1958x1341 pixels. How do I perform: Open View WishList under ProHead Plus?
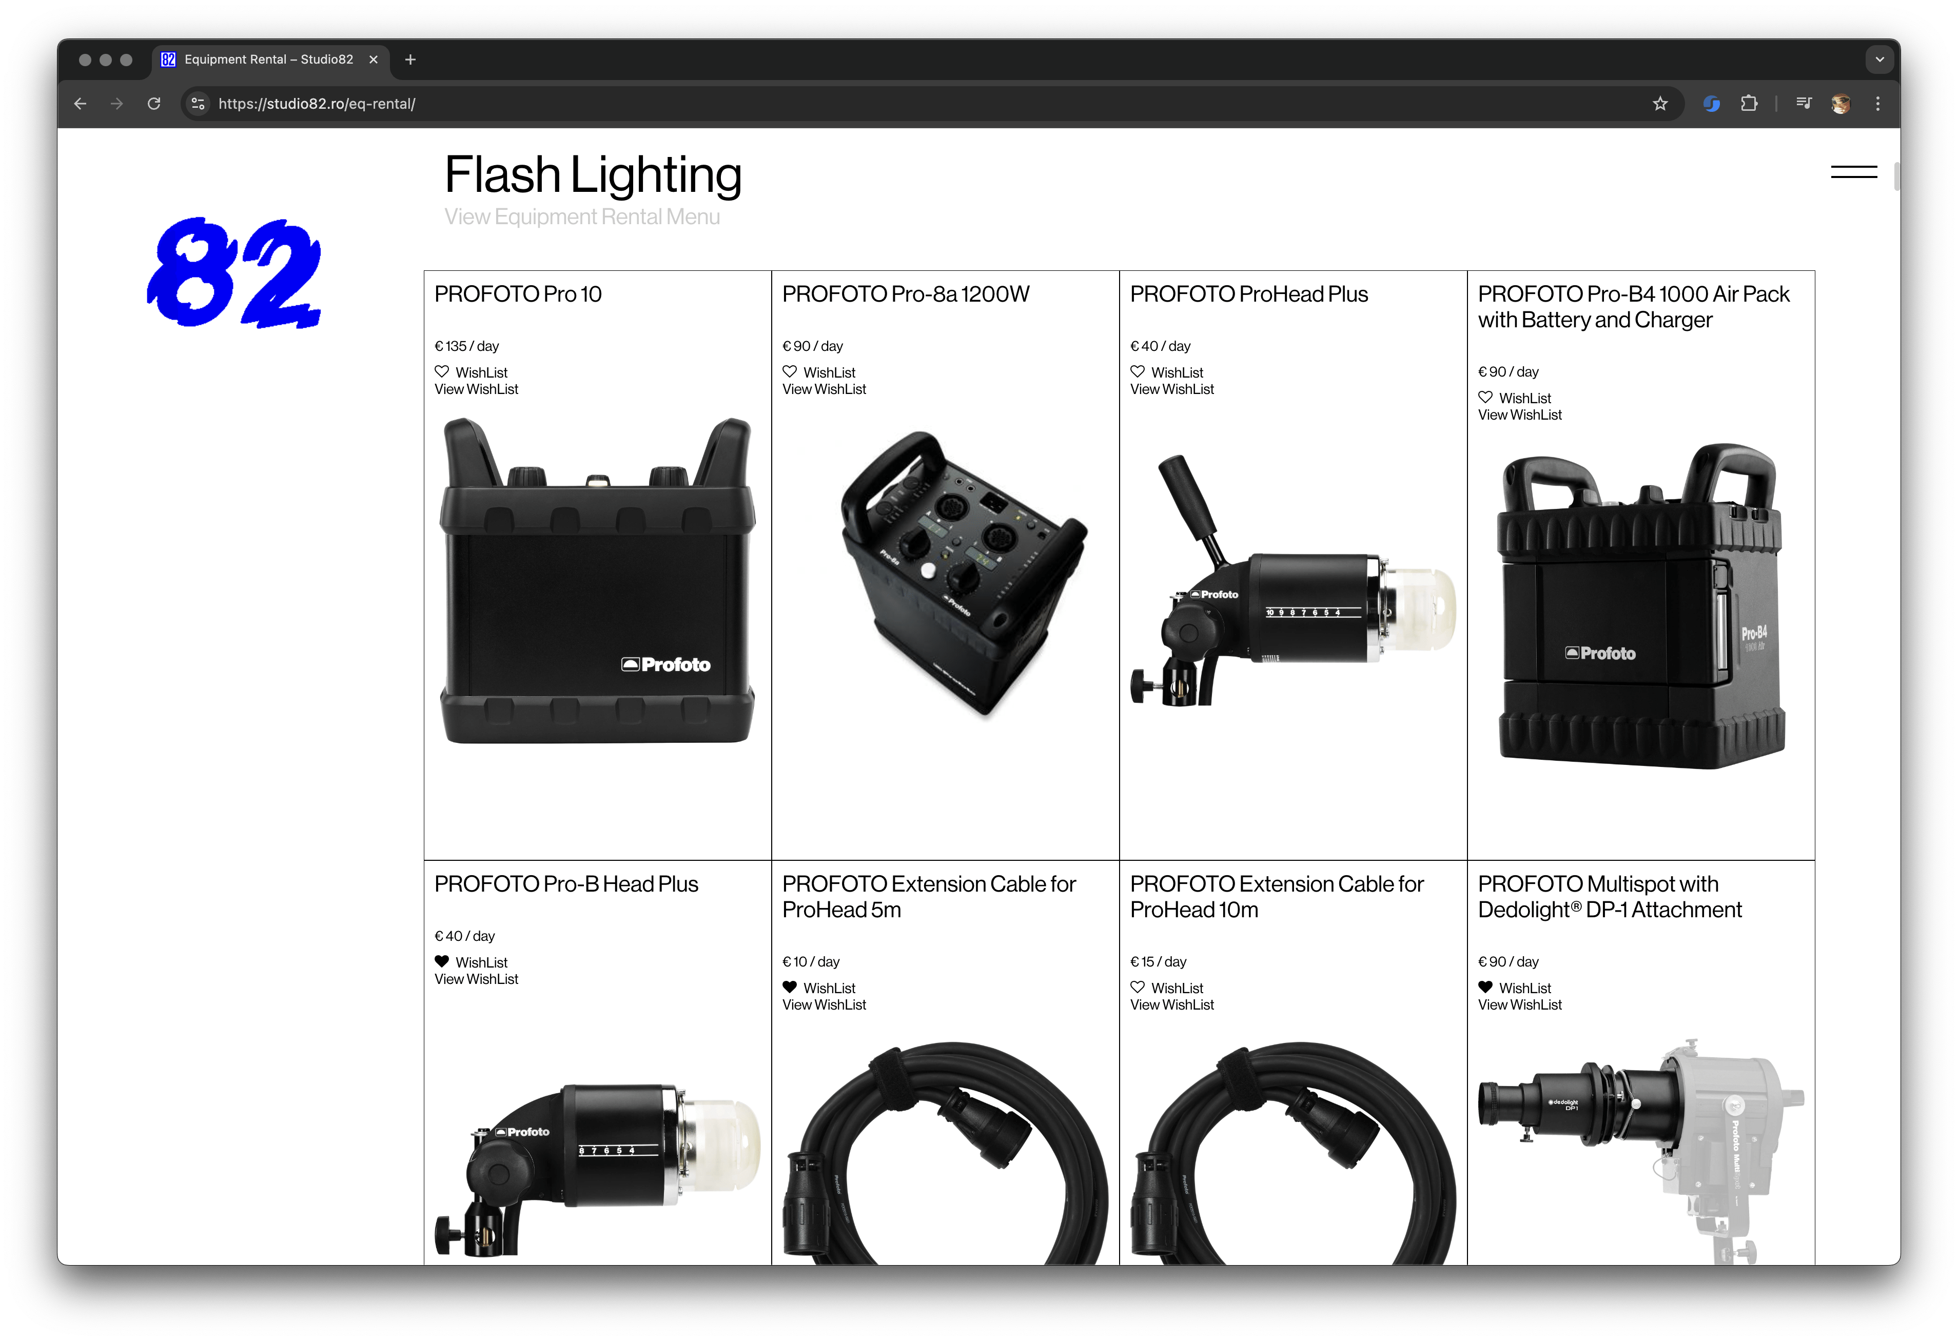pyautogui.click(x=1172, y=389)
